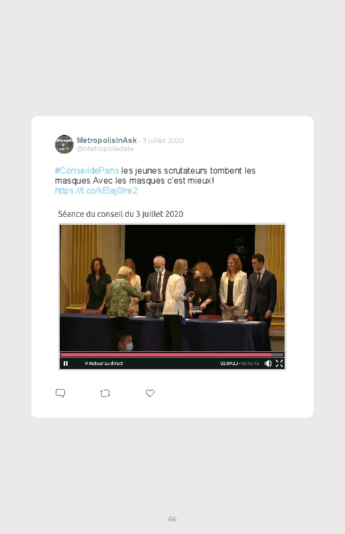
Task: Open the t.co/kElaj0Ire2 link
Action: point(96,190)
